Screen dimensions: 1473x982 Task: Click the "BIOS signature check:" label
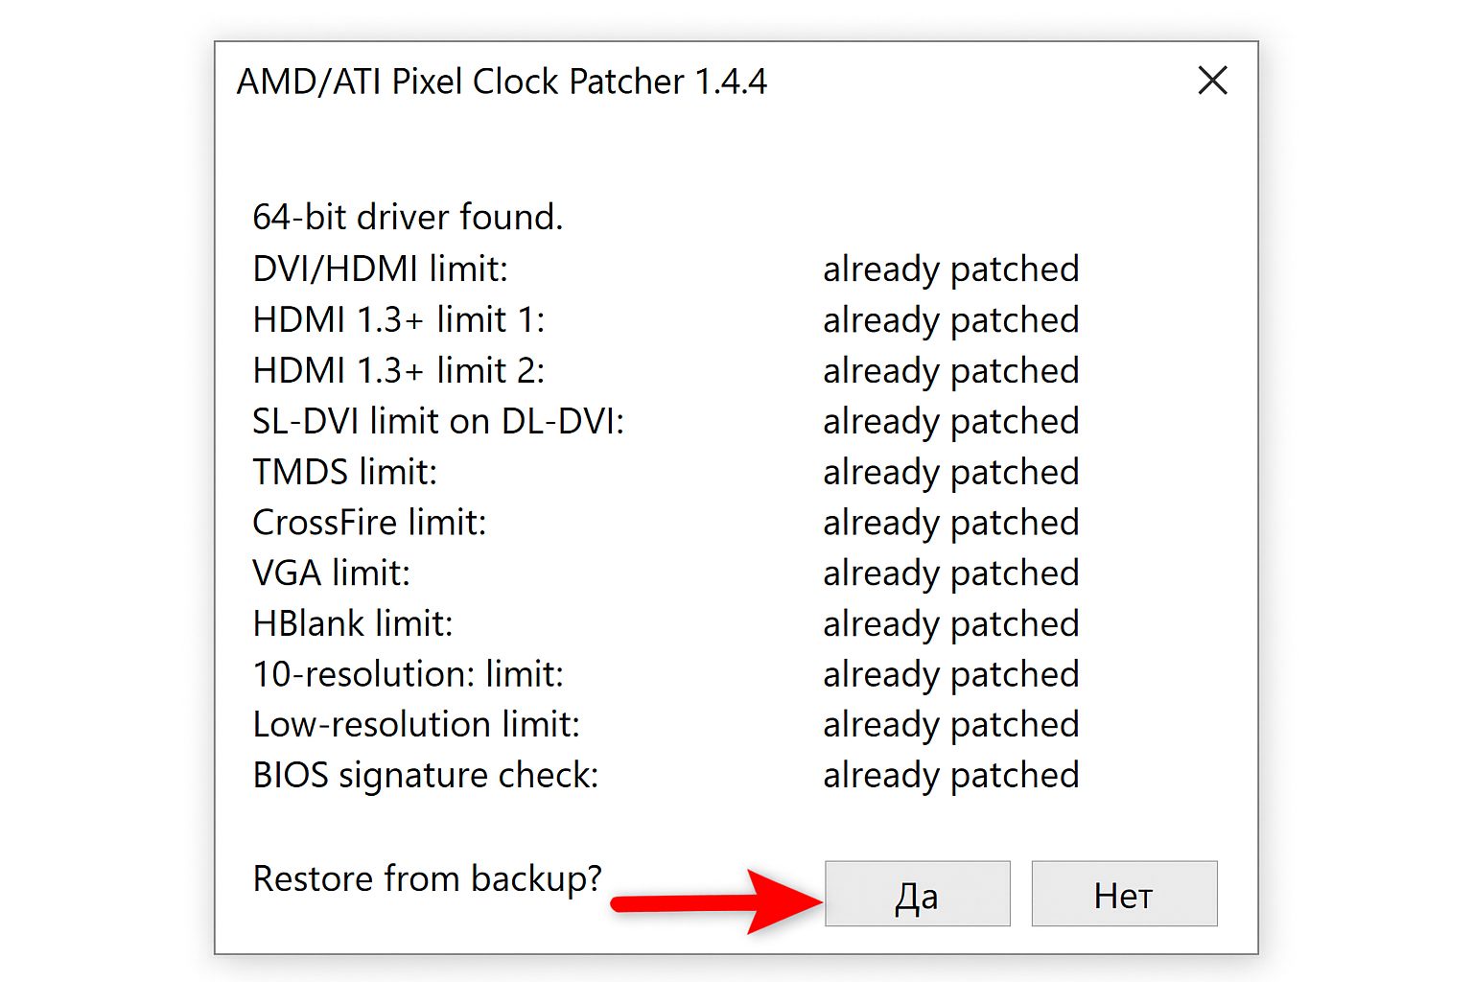[425, 776]
